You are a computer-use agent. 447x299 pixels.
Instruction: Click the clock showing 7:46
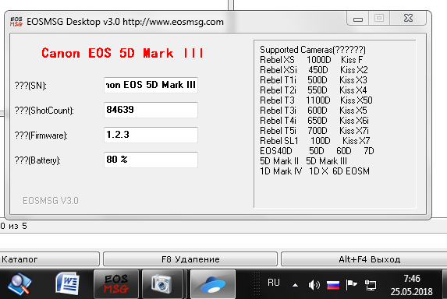[x=412, y=279]
